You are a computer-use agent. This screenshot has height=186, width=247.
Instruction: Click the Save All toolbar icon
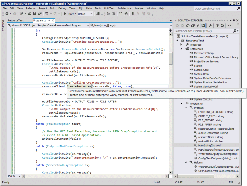coord(40,14)
